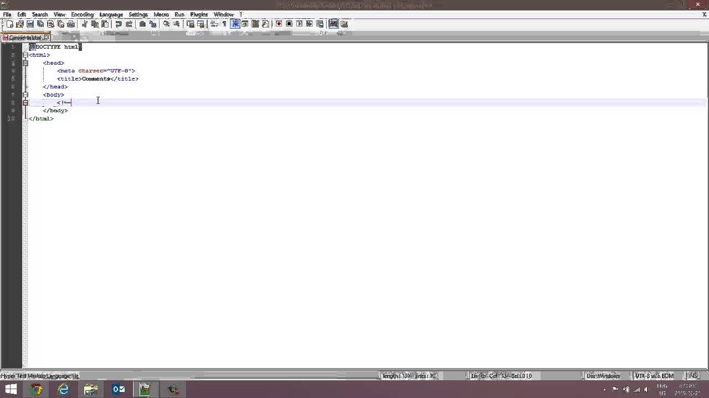This screenshot has width=709, height=398.
Task: Click the Print toolbar icon
Action: (x=71, y=24)
